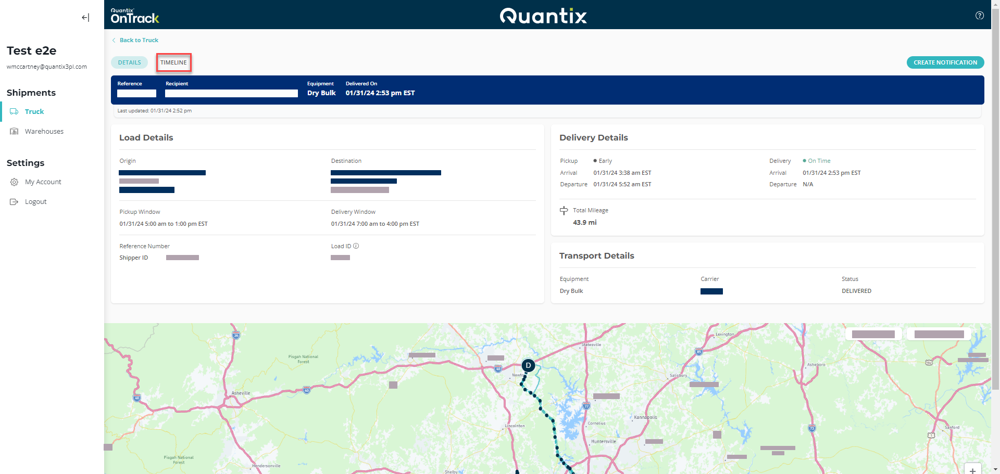The height and width of the screenshot is (474, 1000).
Task: Open My Account settings page
Action: (x=43, y=182)
